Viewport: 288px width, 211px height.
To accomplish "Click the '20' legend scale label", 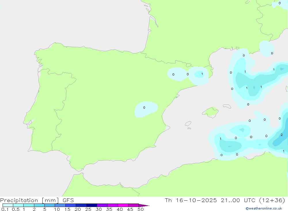I will [78, 209].
